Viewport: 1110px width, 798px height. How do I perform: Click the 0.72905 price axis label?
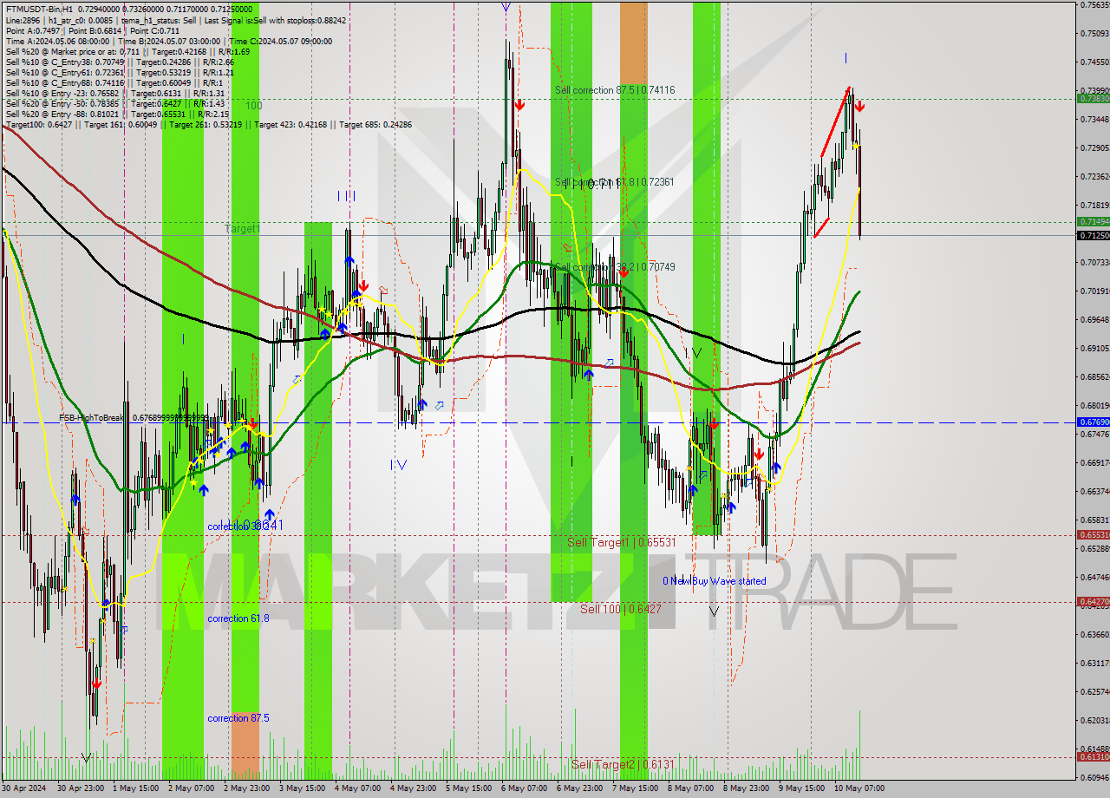[x=1094, y=148]
